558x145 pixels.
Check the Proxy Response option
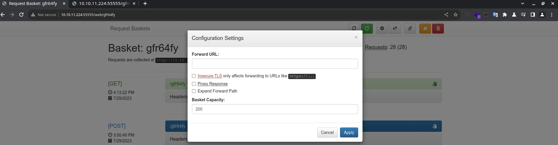(194, 84)
